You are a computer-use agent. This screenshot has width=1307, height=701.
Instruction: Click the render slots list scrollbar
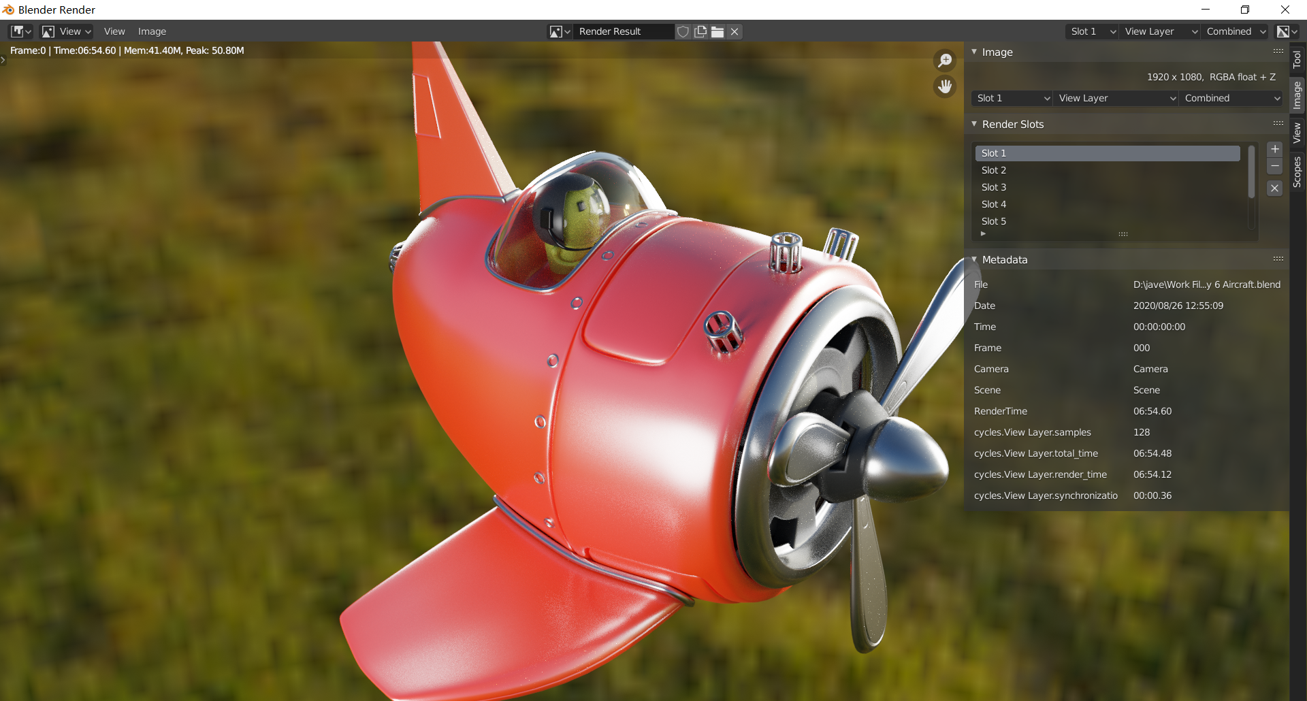click(1251, 172)
